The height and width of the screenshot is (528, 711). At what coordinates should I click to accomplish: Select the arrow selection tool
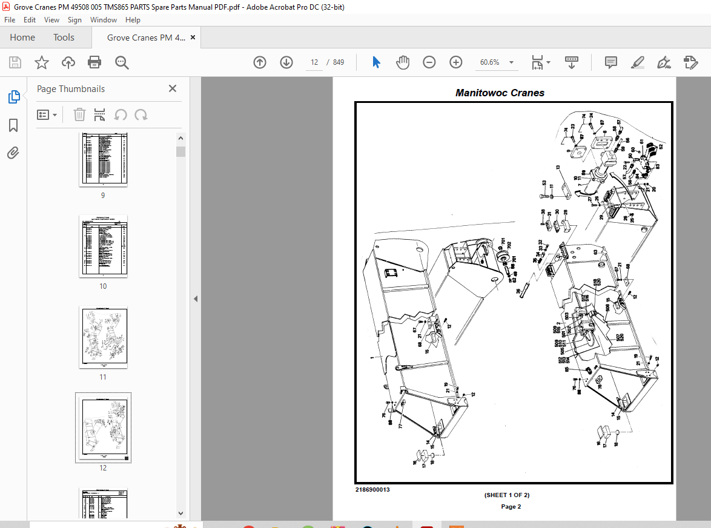(376, 62)
